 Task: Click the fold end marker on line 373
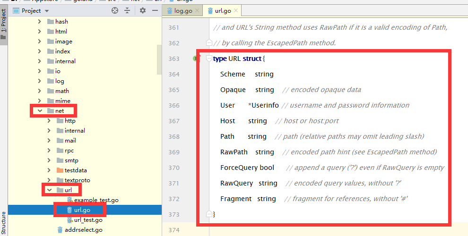click(209, 214)
